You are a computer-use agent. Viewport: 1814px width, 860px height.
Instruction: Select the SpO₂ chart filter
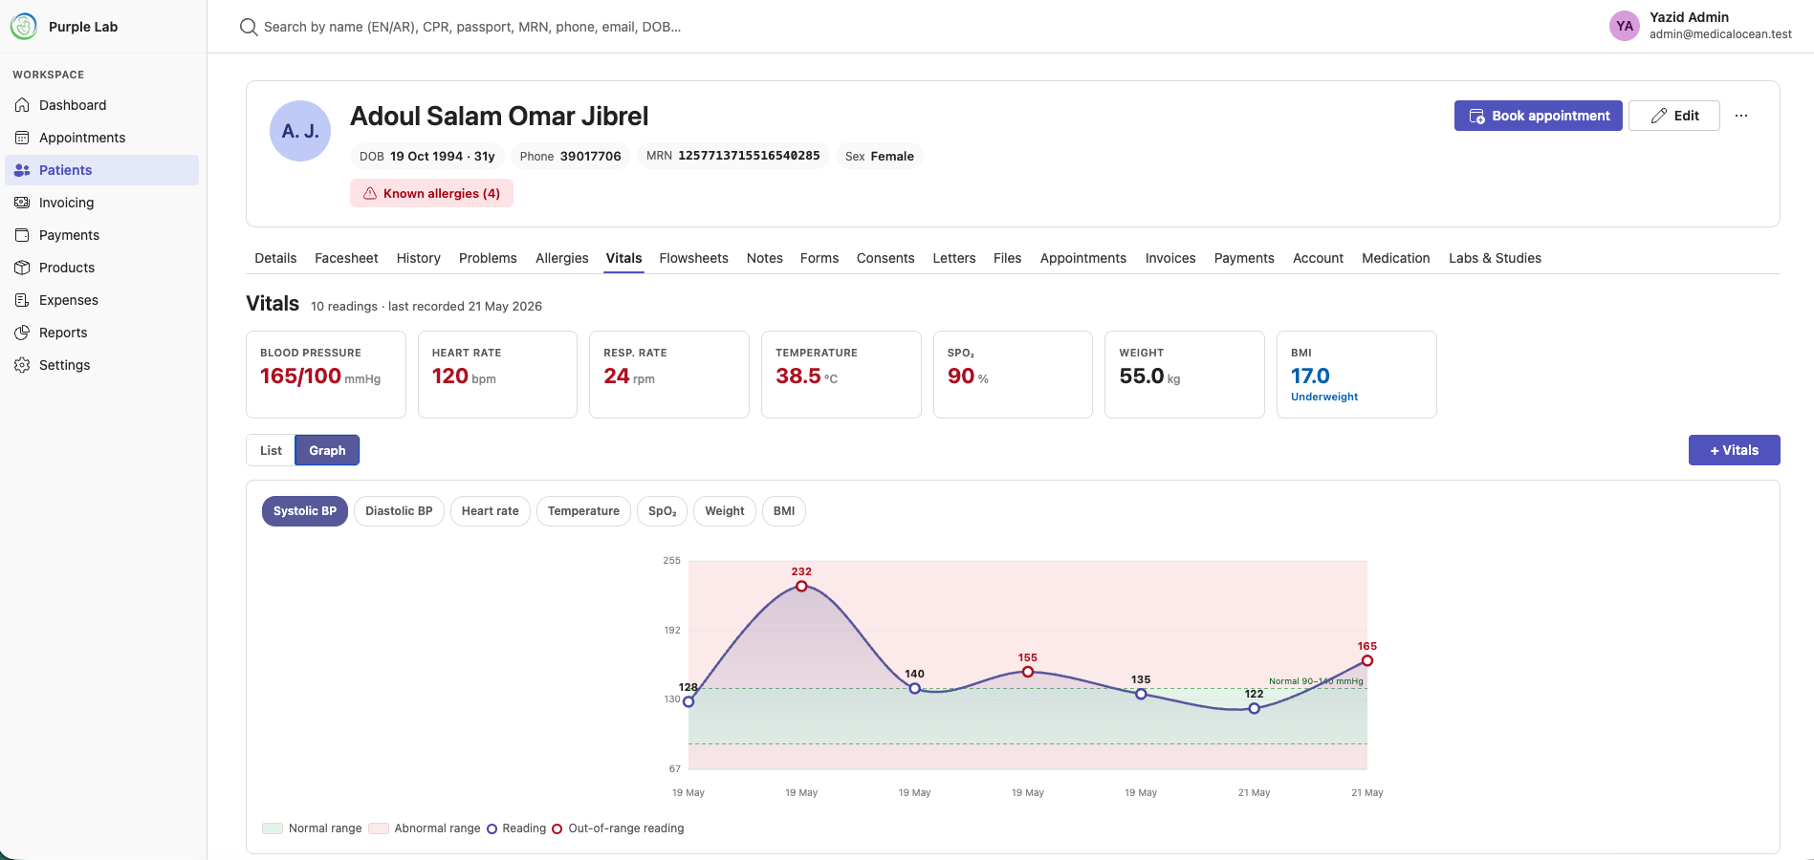pos(663,511)
